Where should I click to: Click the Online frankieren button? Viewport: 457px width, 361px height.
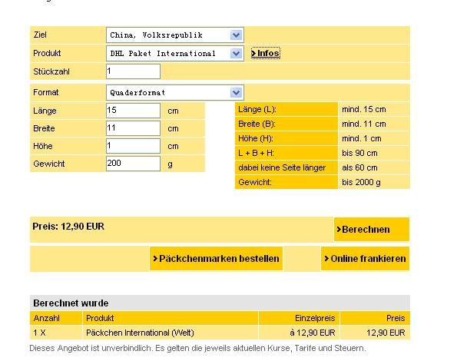365,258
